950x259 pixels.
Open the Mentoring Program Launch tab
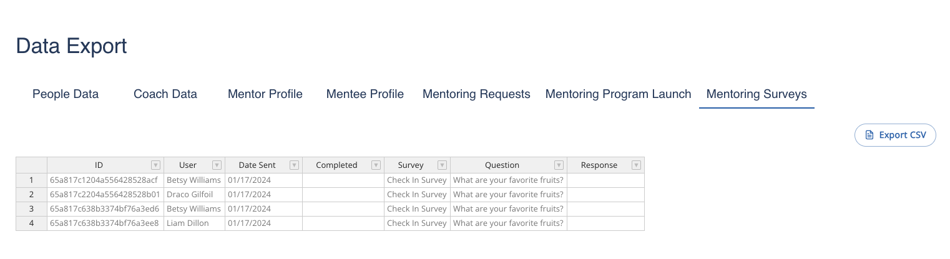pos(618,94)
